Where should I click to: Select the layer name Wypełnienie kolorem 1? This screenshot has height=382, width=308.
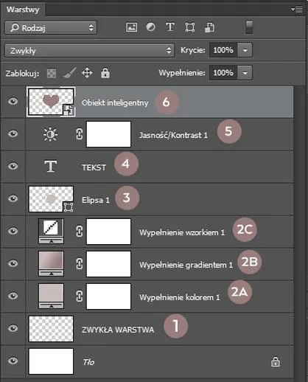(180, 297)
